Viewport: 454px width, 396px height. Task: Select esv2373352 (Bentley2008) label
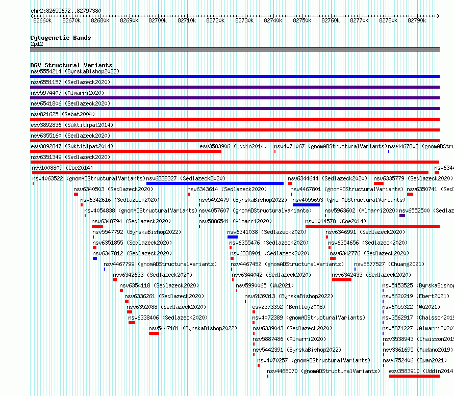(289, 307)
